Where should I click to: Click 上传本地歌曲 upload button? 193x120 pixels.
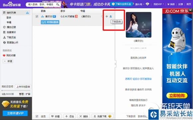(23, 87)
